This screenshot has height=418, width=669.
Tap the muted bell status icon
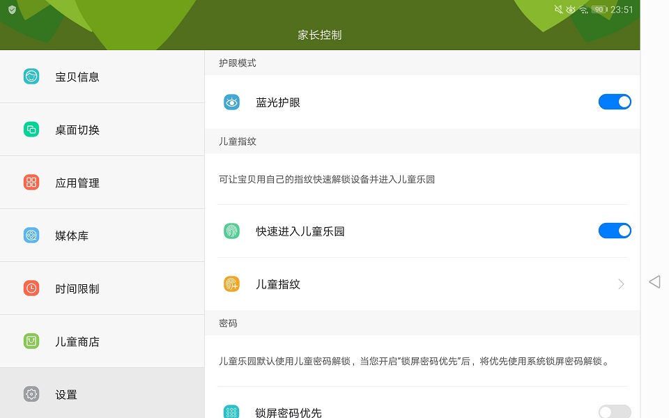(x=558, y=9)
